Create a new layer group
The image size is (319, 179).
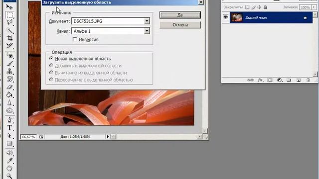click(x=289, y=80)
